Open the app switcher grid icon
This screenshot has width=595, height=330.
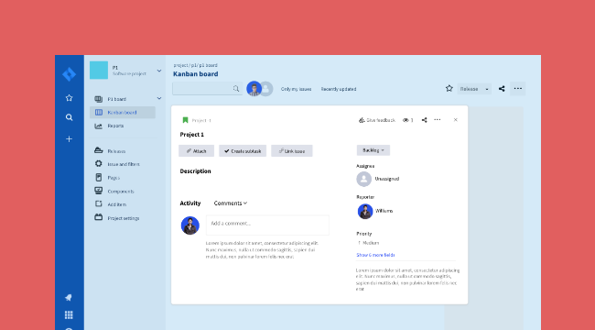pyautogui.click(x=69, y=314)
